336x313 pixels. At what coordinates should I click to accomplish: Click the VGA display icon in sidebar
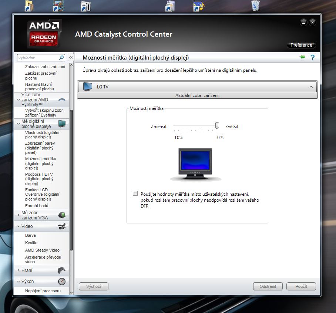(62, 215)
